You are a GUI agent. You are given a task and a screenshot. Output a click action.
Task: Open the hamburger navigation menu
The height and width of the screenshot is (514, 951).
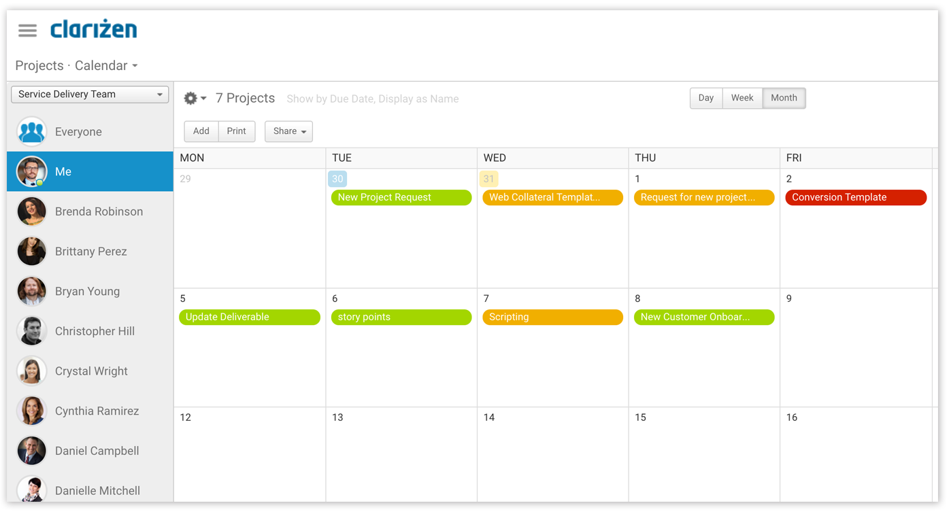[27, 30]
